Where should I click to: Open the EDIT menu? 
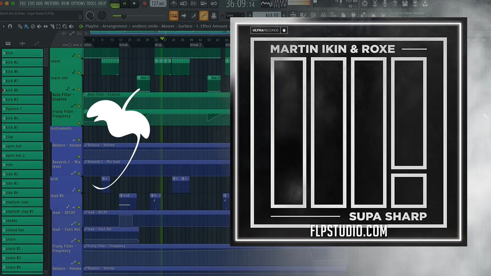tap(31, 3)
